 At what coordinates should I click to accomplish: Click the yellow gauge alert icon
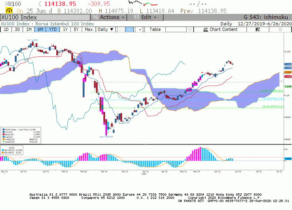(x=9, y=10)
